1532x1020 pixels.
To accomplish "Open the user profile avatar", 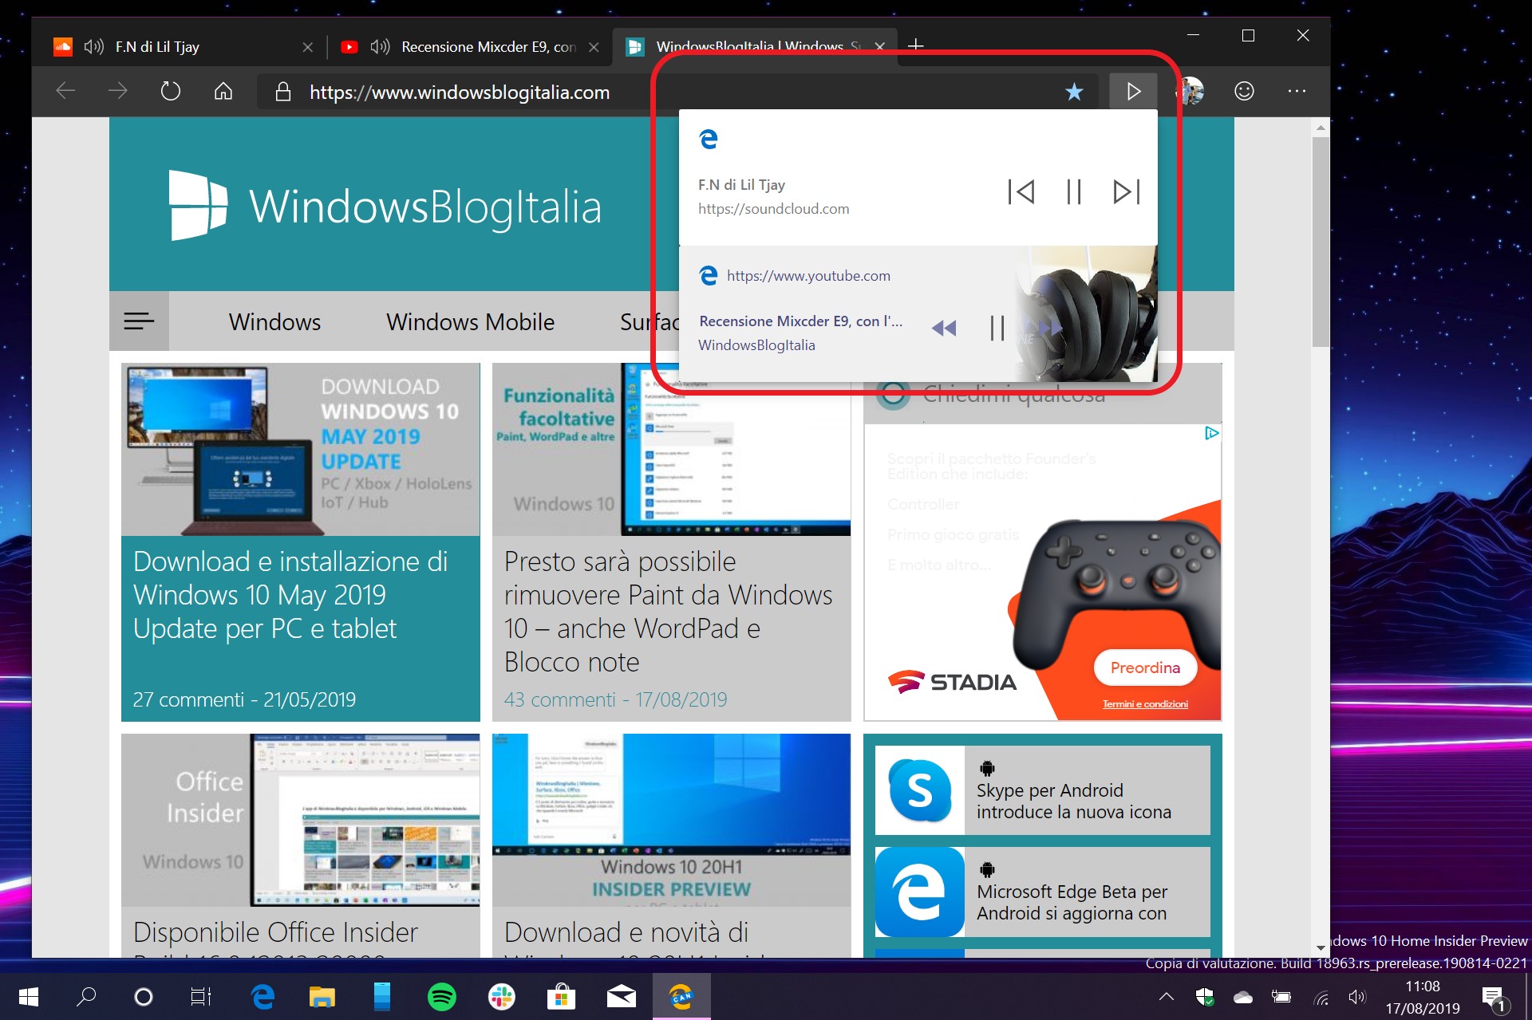I will (1191, 92).
